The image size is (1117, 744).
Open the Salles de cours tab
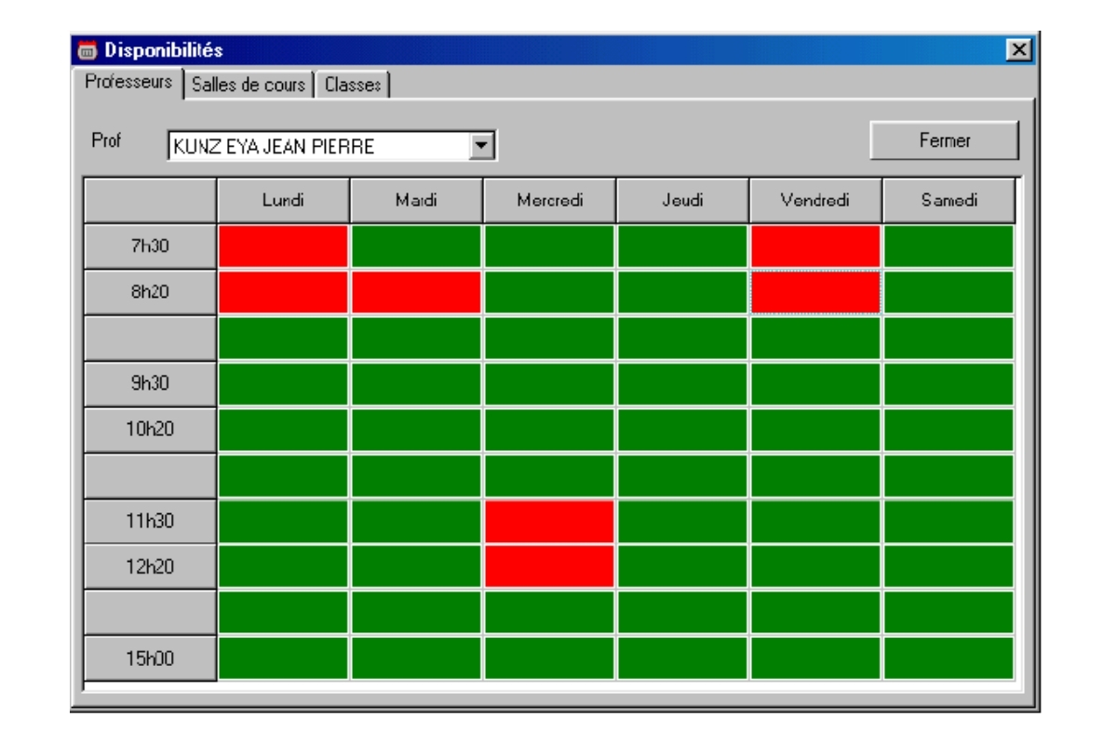(x=249, y=85)
